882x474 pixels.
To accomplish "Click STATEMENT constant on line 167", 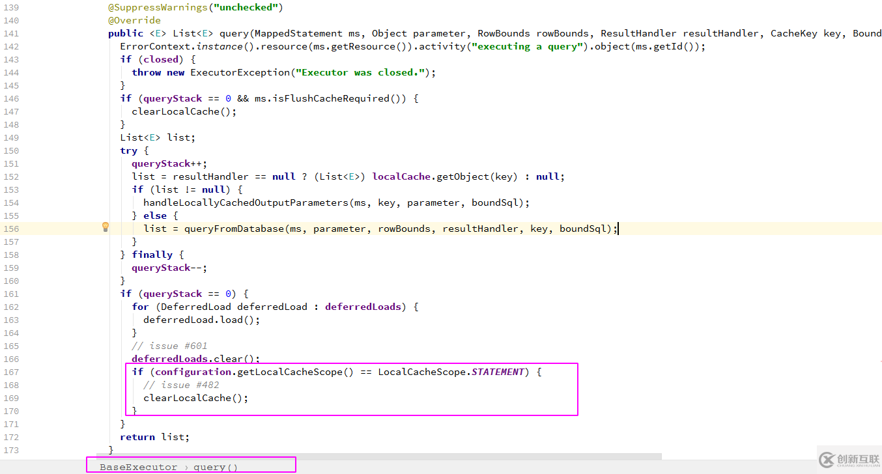I will tap(498, 372).
